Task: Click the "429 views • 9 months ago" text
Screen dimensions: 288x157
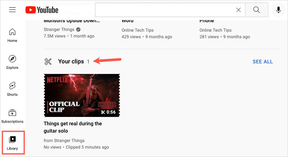Action: pos(147,37)
